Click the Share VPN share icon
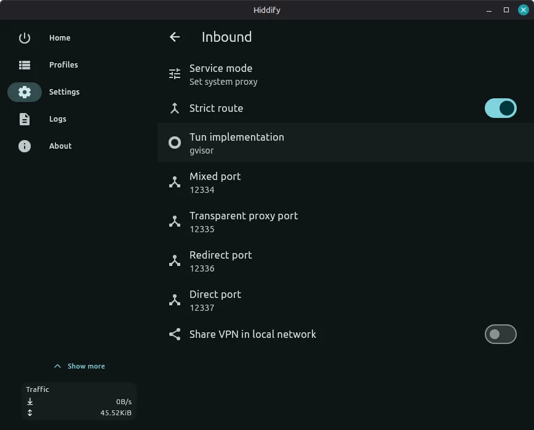The image size is (534, 430). tap(175, 334)
